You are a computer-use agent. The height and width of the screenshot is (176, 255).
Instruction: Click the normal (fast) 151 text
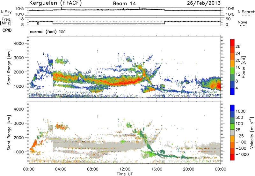click(48, 31)
